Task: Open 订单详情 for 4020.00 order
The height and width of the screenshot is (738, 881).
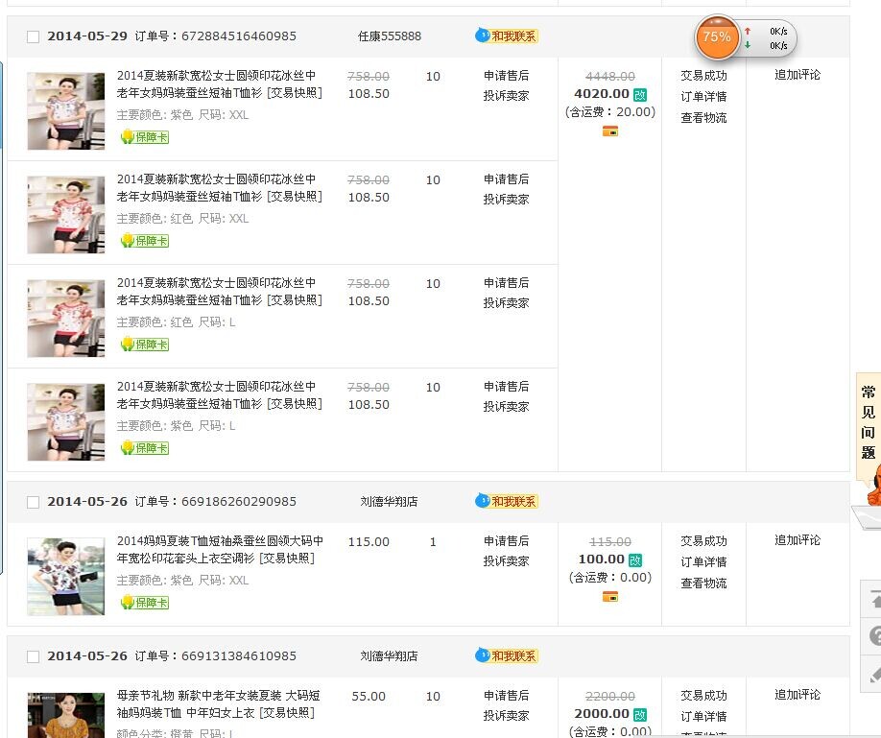Action: (703, 97)
